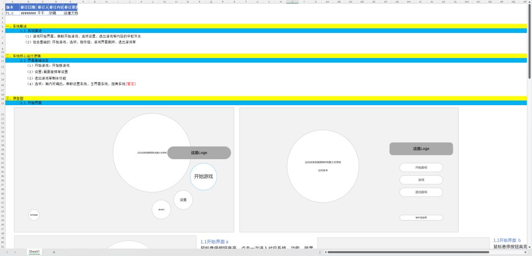Screen dimensions: 532x256
Task: Click the 退出游戏 button in right mockup
Action: coord(421,192)
